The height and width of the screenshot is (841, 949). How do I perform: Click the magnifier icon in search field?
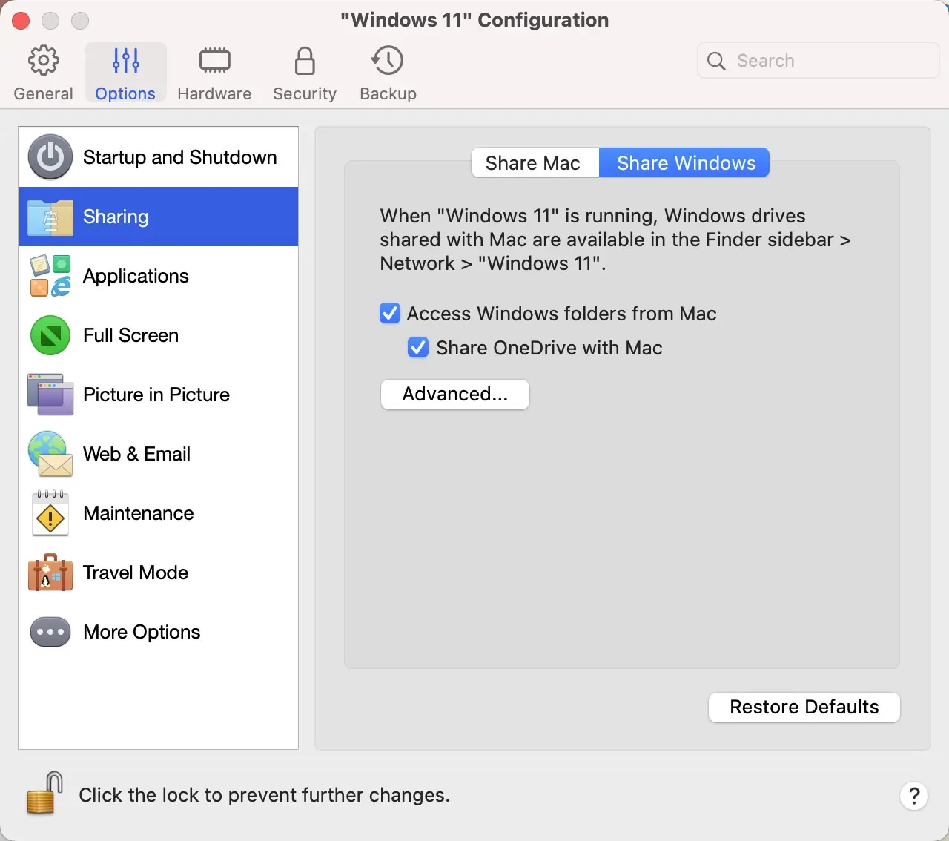716,61
